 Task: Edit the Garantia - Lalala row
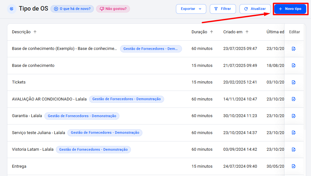[294, 116]
